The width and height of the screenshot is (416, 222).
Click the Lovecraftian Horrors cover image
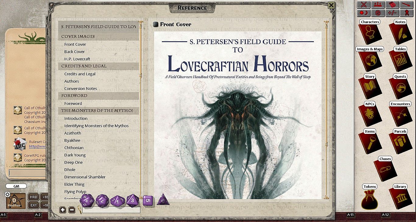click(238, 115)
